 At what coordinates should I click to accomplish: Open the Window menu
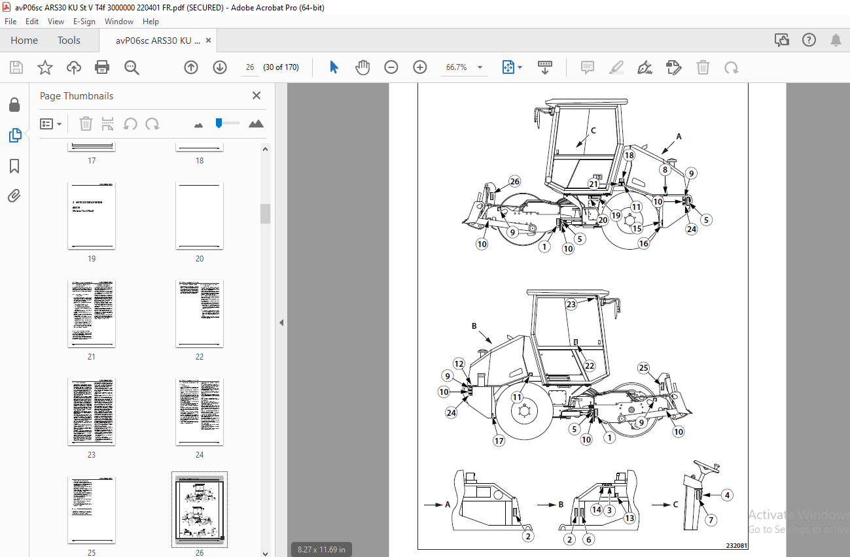point(119,22)
